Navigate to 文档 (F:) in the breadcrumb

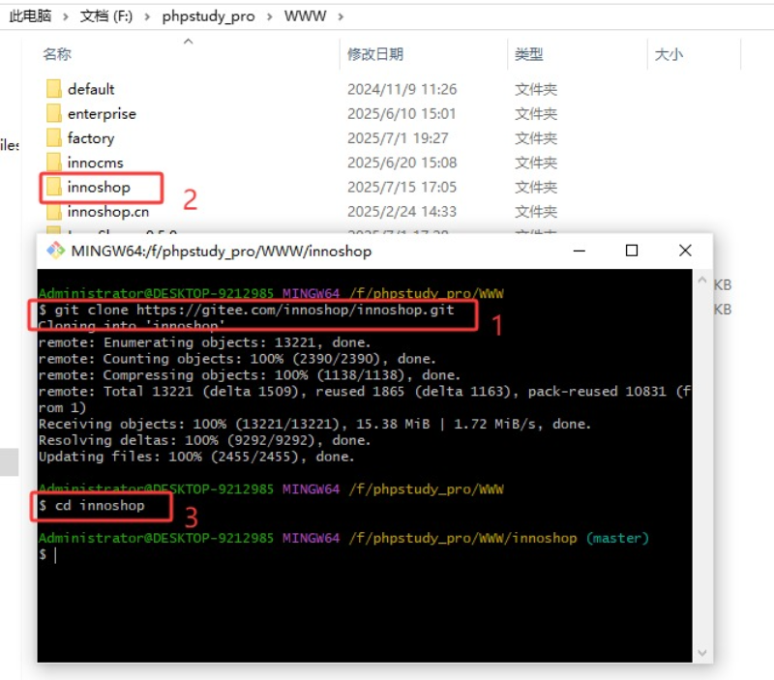pyautogui.click(x=106, y=16)
